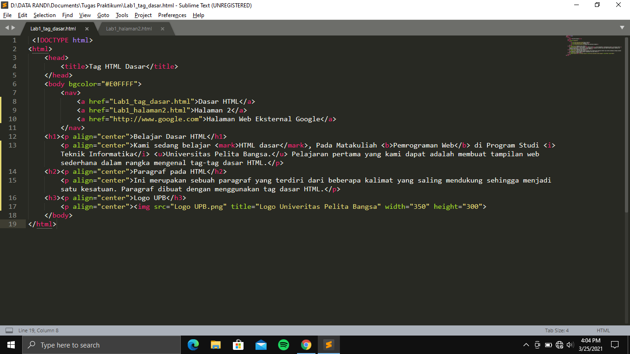Open the Preferences menu
This screenshot has width=630, height=354.
(x=172, y=15)
